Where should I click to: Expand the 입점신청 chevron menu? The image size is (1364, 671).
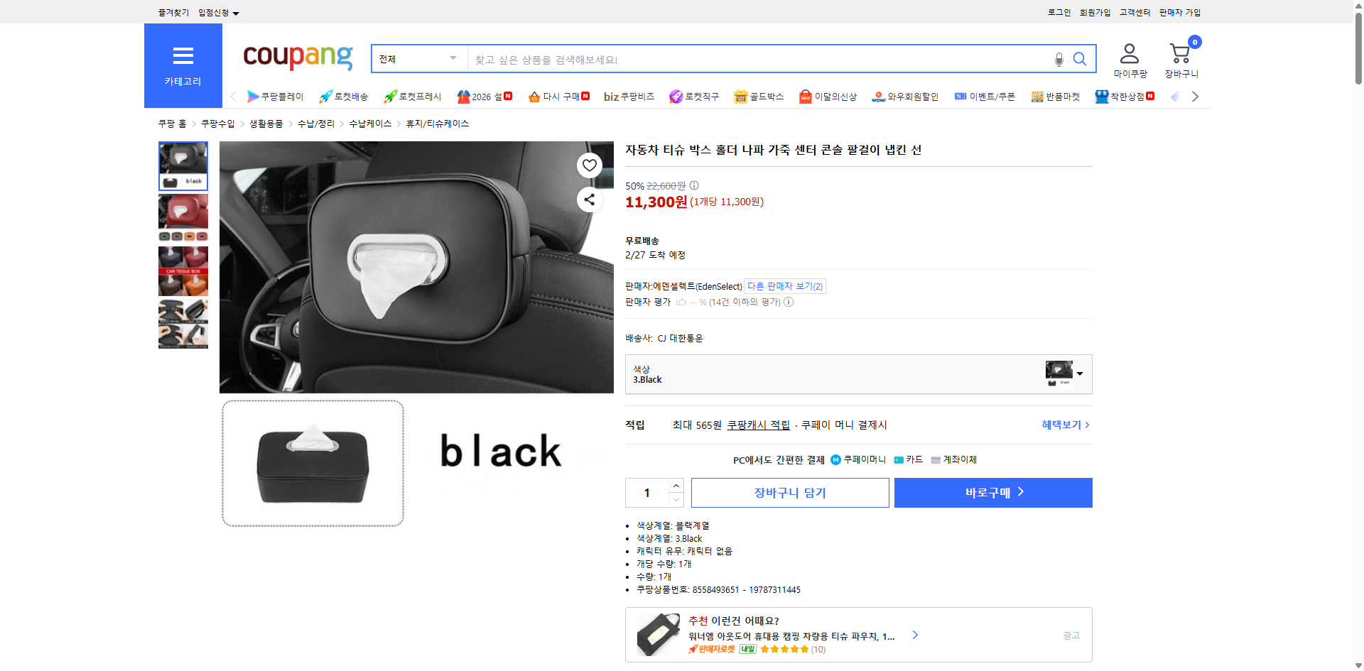coord(237,12)
